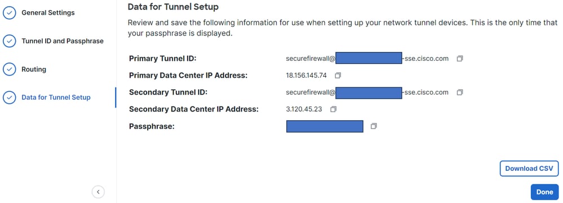Click the Done button
The height and width of the screenshot is (203, 563).
(544, 192)
